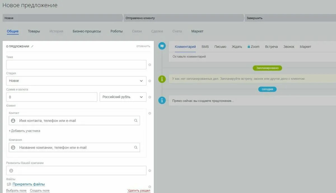Click the comment bubble timeline icon
The image size is (336, 193).
(162, 46)
